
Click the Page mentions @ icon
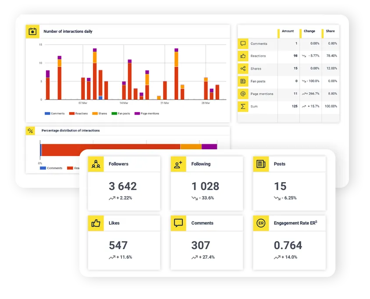coord(243,94)
